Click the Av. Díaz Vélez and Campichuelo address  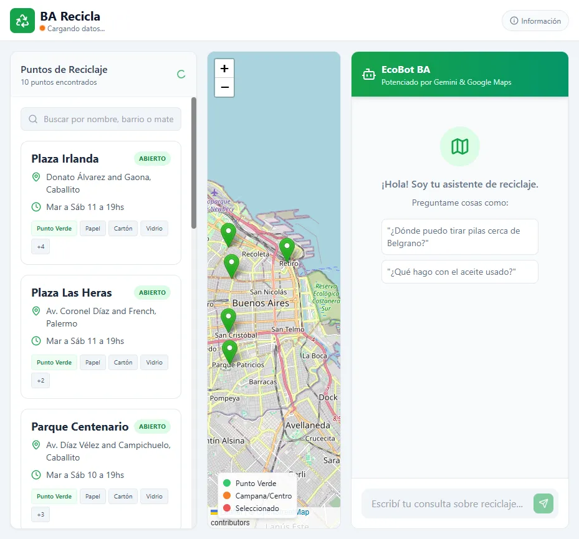(x=108, y=451)
